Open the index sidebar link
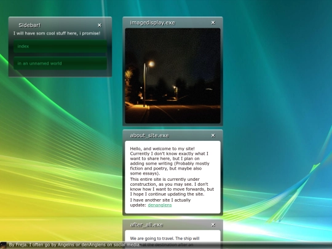The image size is (332, 249). (60, 46)
